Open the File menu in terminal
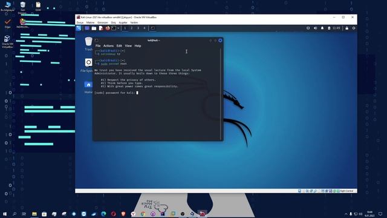Viewport: 387px width, 218px height. click(x=98, y=46)
